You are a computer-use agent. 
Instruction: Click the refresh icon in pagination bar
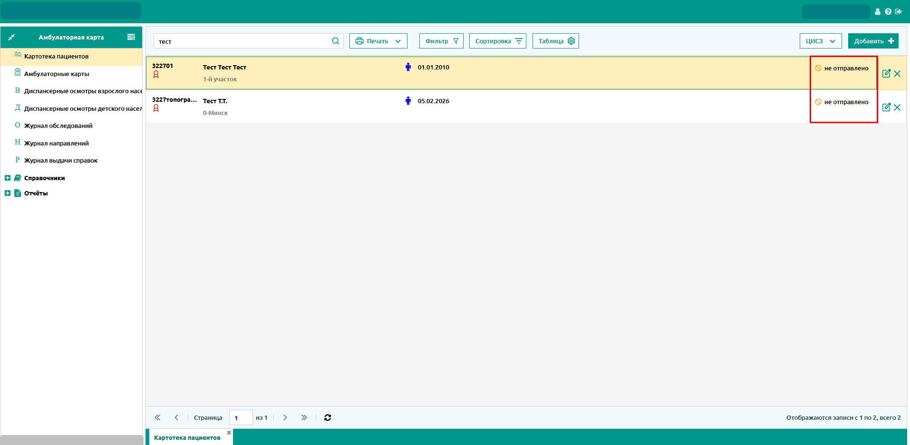click(x=328, y=417)
